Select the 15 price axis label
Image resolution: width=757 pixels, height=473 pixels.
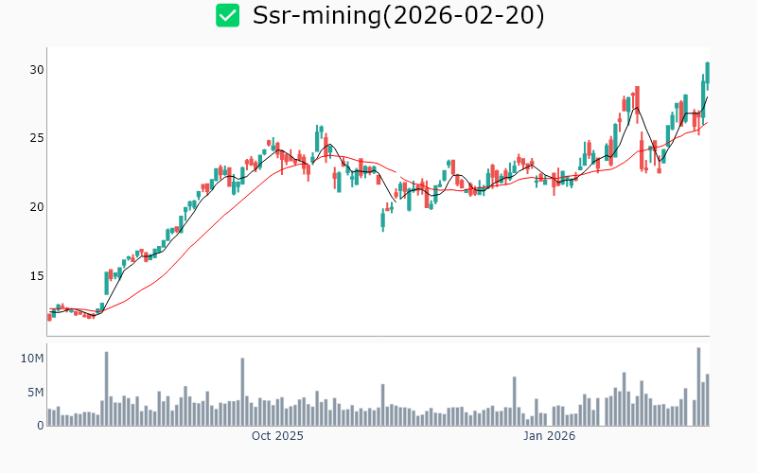(x=37, y=276)
